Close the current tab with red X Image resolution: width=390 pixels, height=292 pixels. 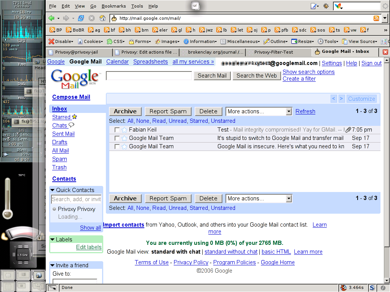[x=385, y=52]
